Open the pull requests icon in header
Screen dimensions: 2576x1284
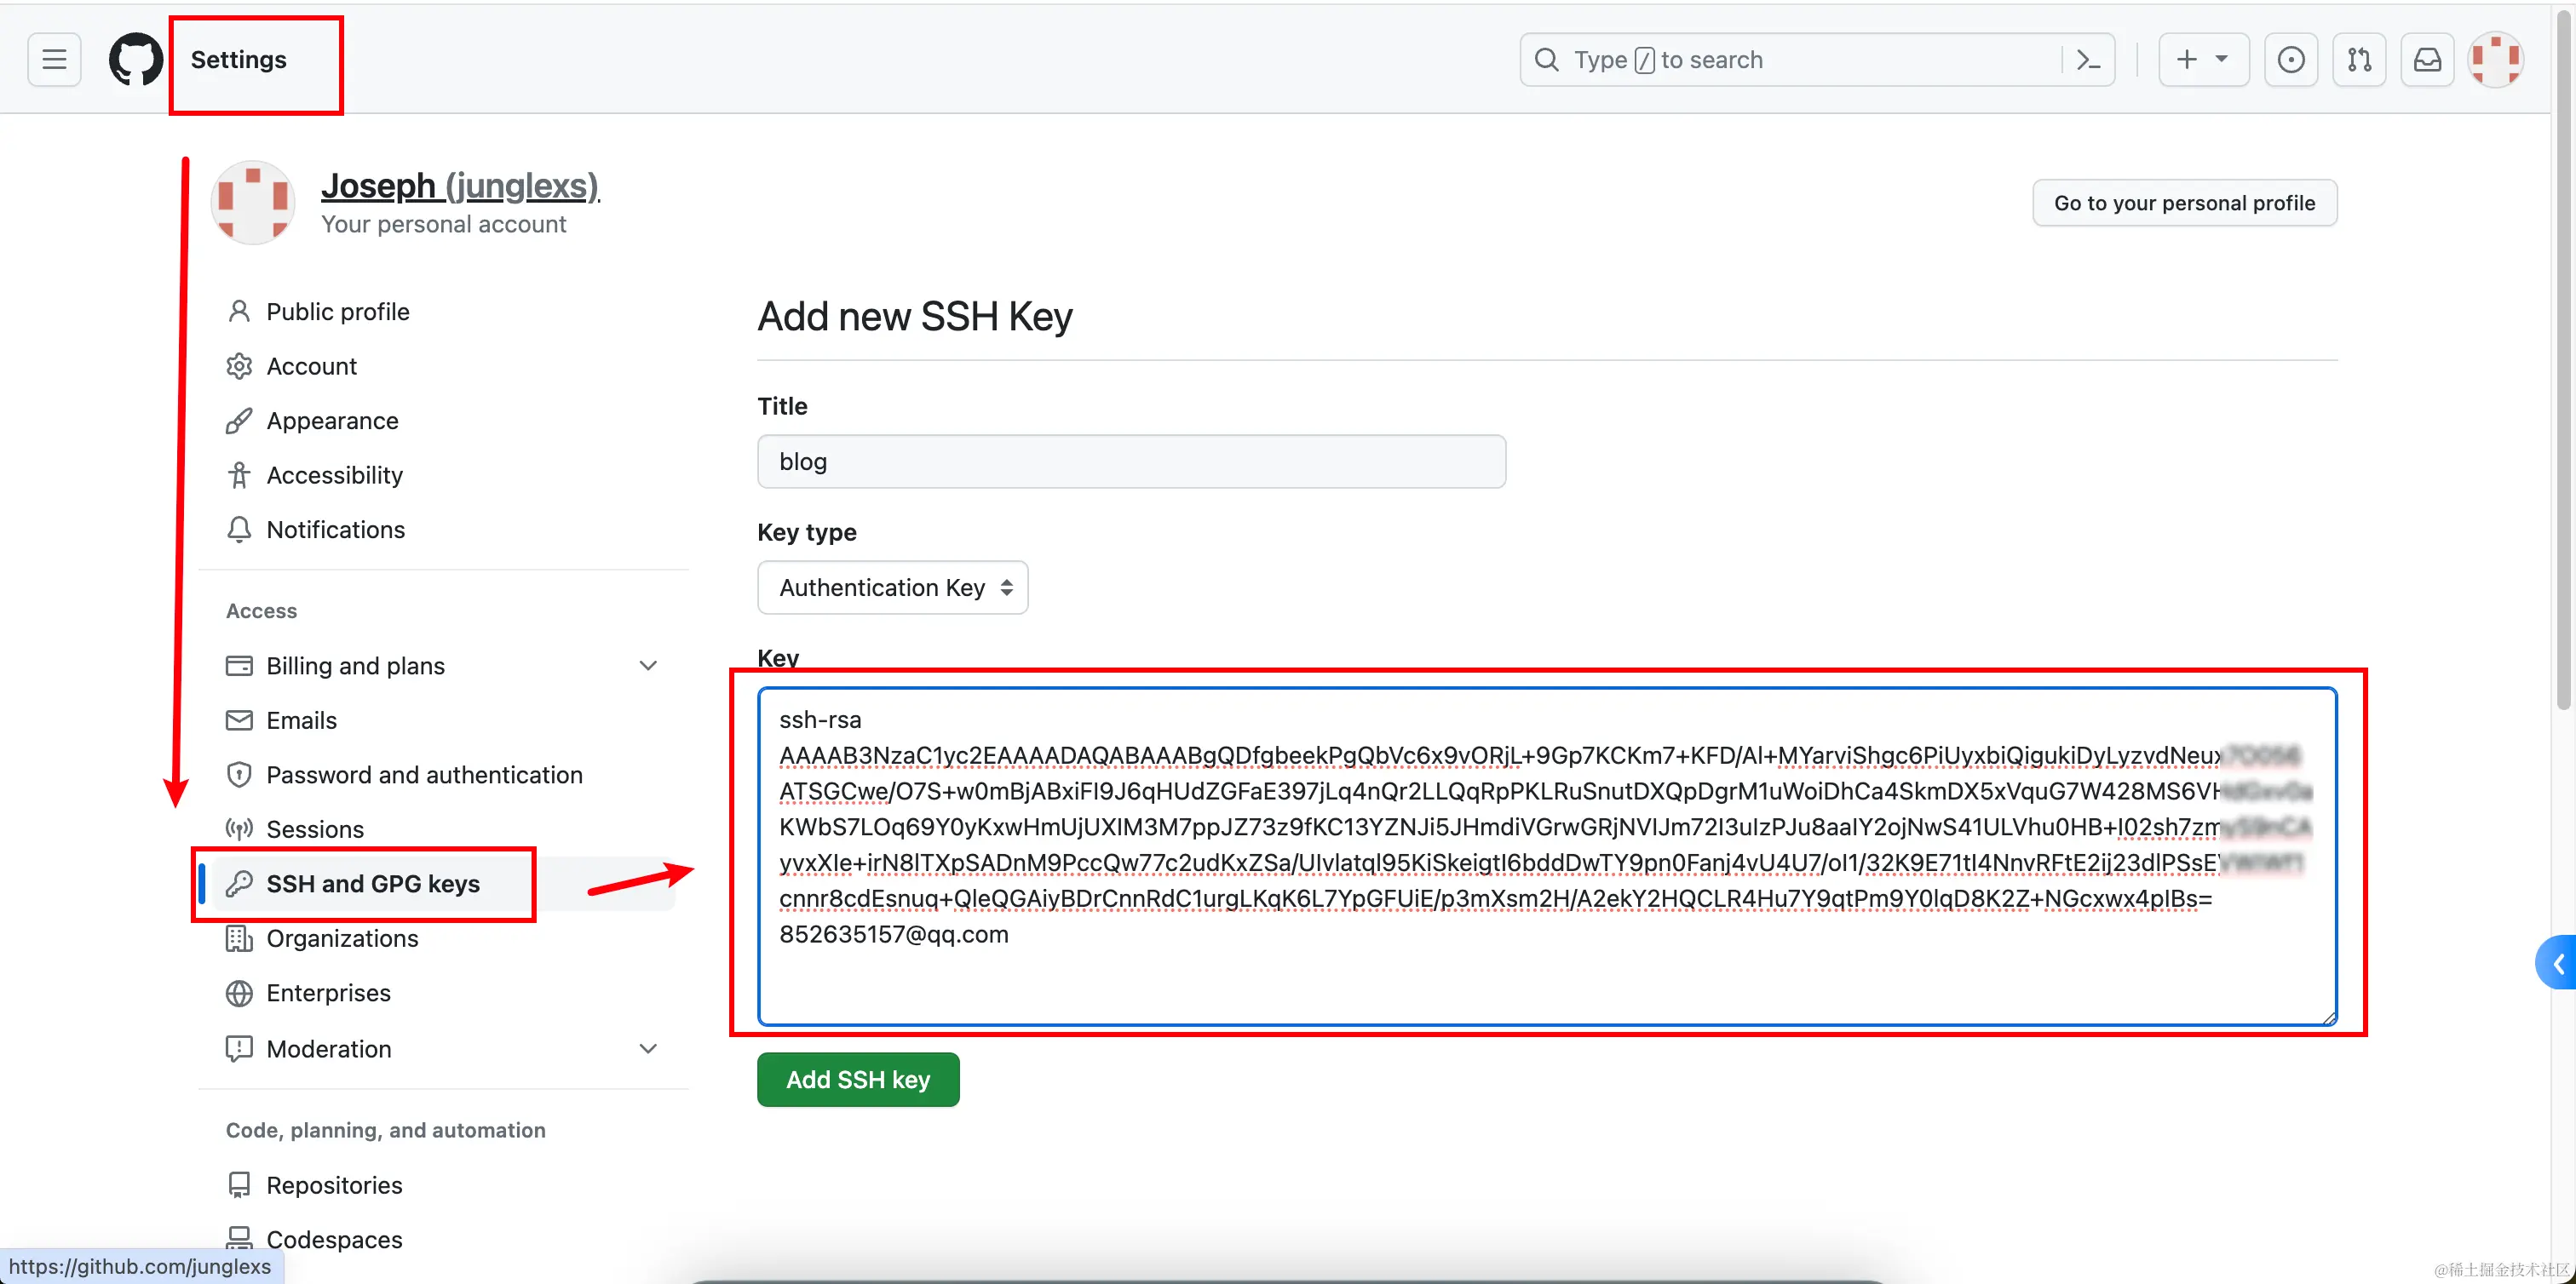[x=2359, y=60]
